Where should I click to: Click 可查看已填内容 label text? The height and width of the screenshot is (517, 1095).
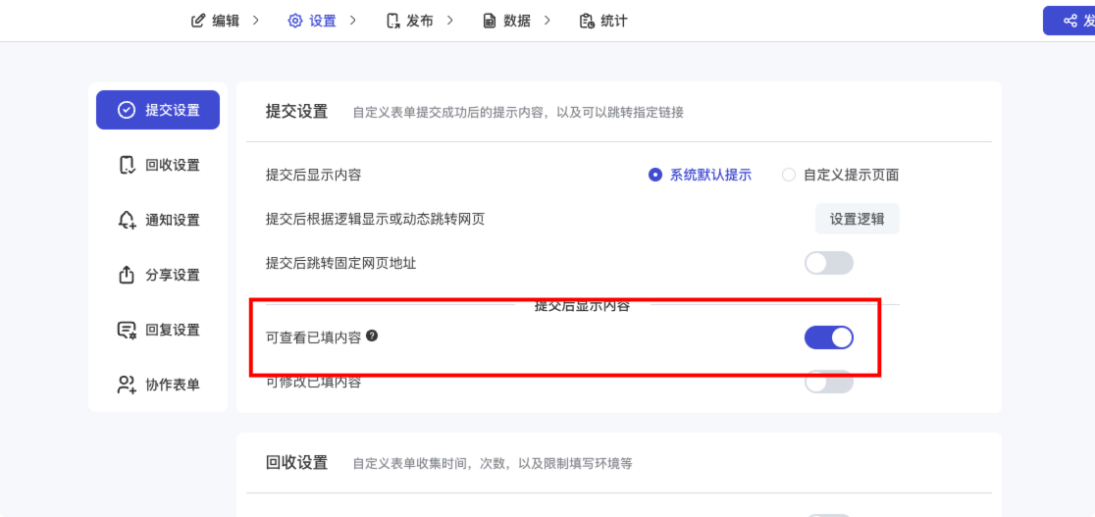(314, 337)
